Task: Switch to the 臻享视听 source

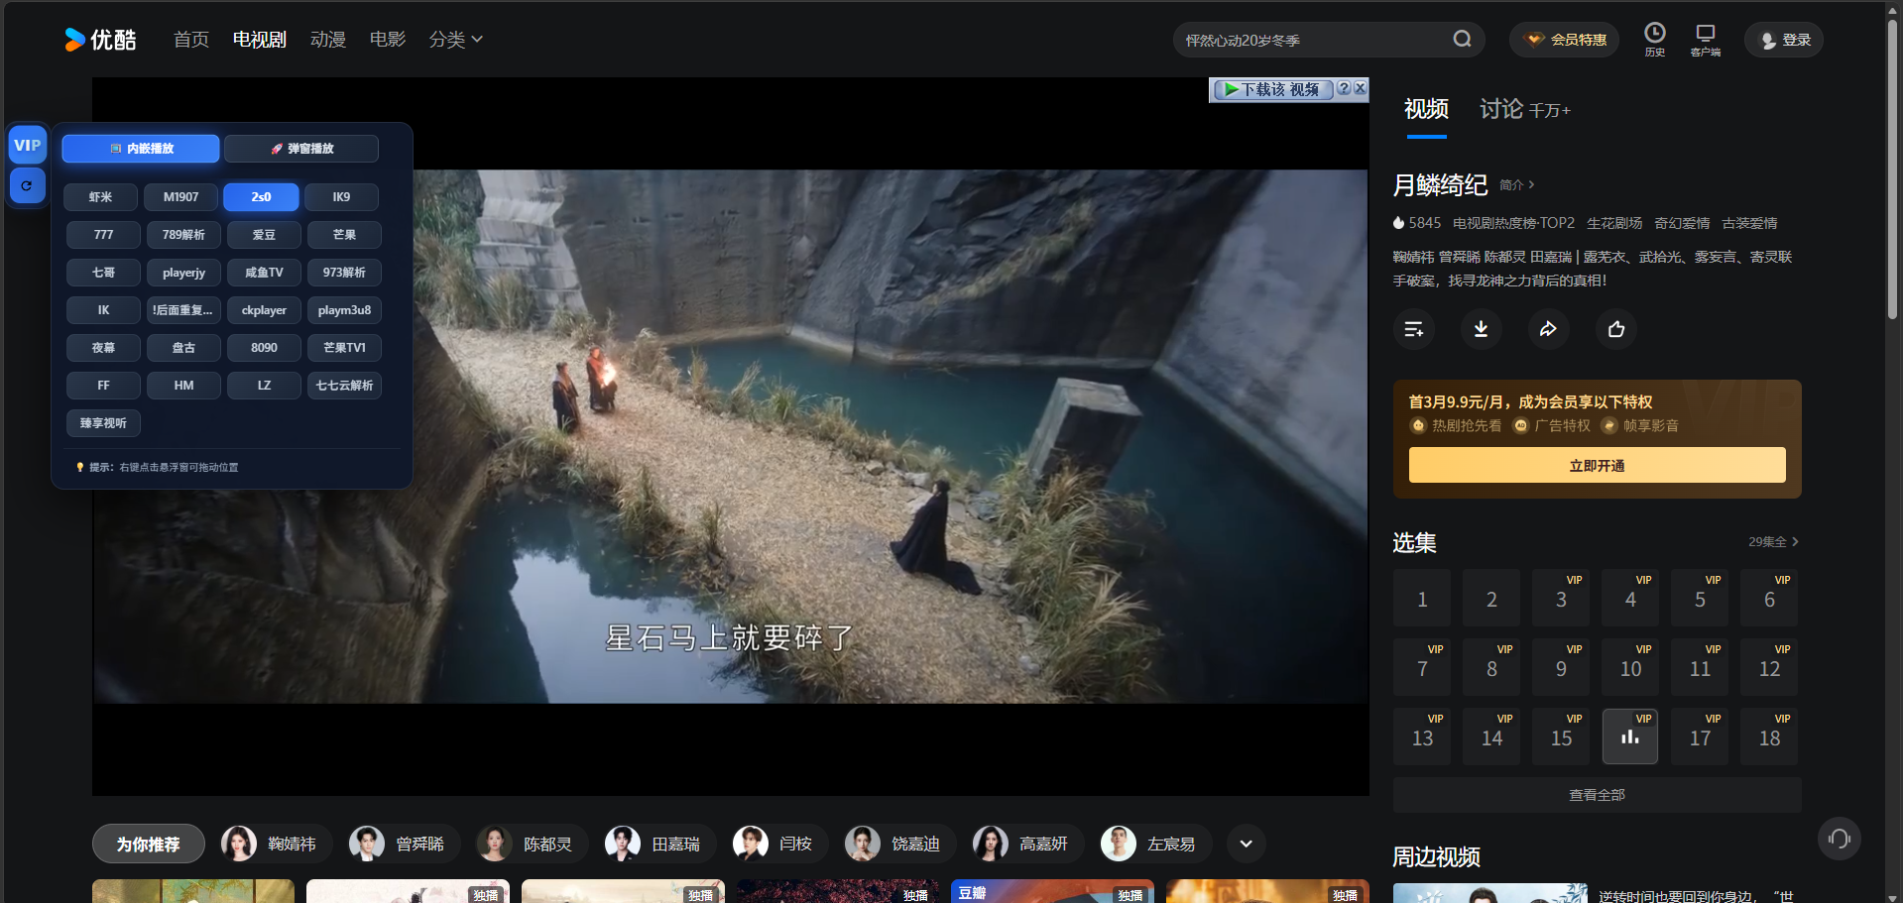Action: (x=104, y=423)
